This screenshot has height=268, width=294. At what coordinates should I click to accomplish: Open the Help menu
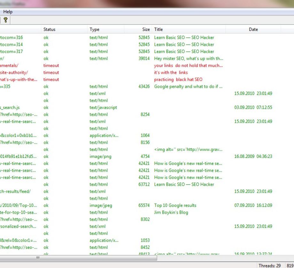point(8,12)
